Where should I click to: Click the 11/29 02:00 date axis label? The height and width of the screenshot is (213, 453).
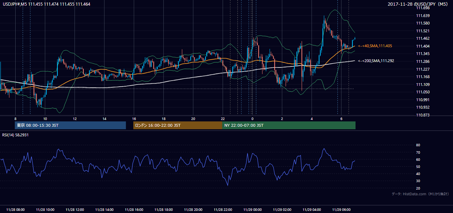coord(282,210)
